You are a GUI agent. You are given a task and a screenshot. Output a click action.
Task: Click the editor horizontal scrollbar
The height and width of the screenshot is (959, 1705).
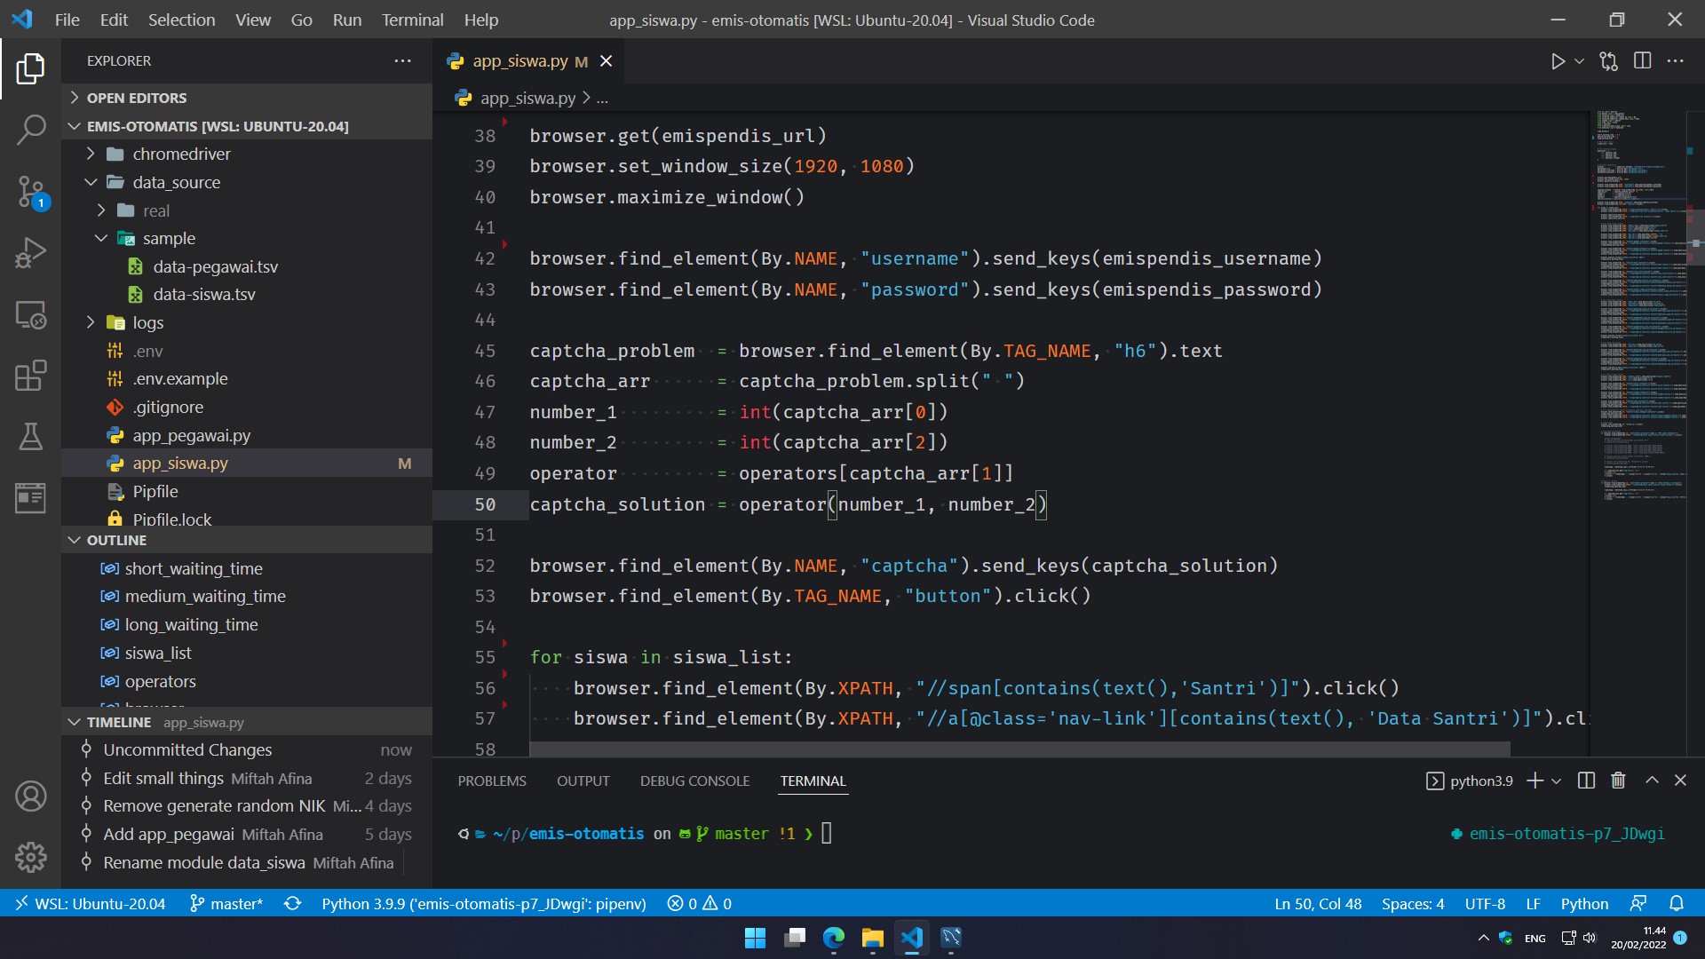click(1019, 749)
